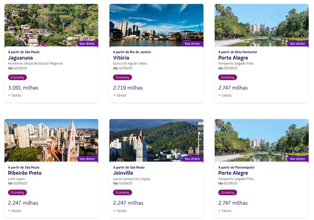Click the Ribeirão Preto destination title
This screenshot has height=220, width=314.
click(x=25, y=173)
